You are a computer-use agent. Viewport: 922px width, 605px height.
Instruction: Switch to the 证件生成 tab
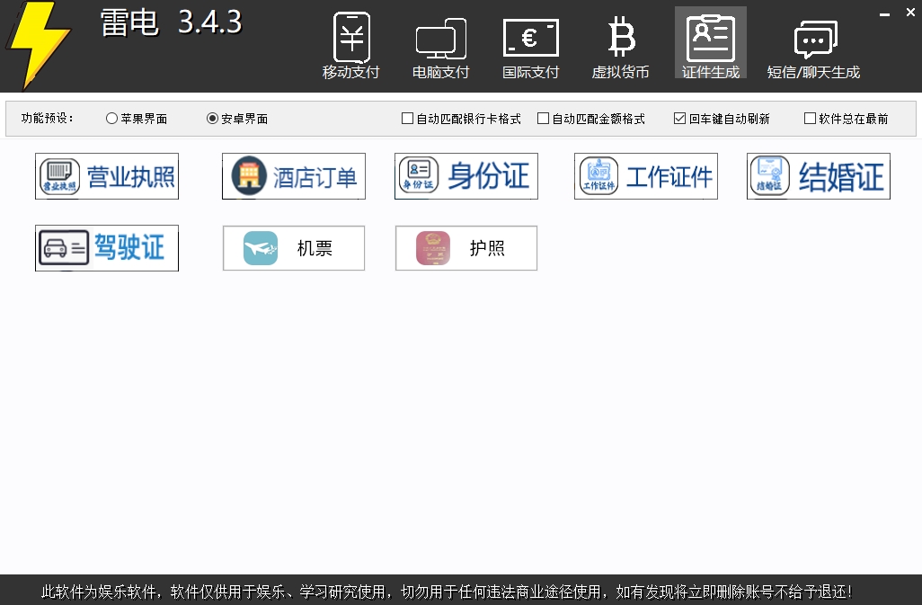[710, 42]
